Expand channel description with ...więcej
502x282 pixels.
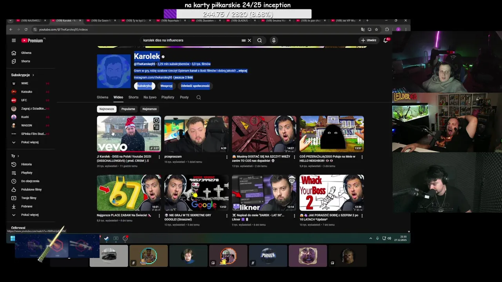[242, 71]
